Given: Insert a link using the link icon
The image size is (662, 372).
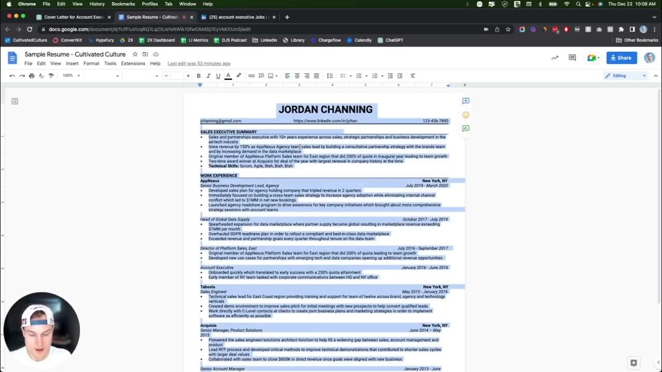Looking at the screenshot, I should 251,76.
